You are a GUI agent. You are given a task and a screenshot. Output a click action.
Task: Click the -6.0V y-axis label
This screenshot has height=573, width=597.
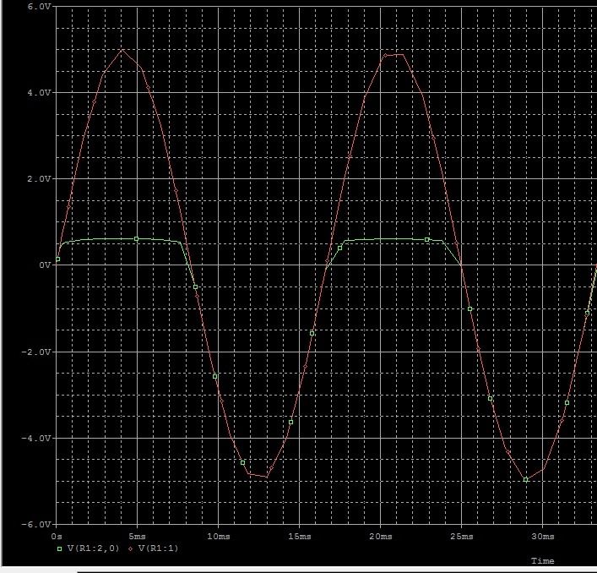(36, 525)
